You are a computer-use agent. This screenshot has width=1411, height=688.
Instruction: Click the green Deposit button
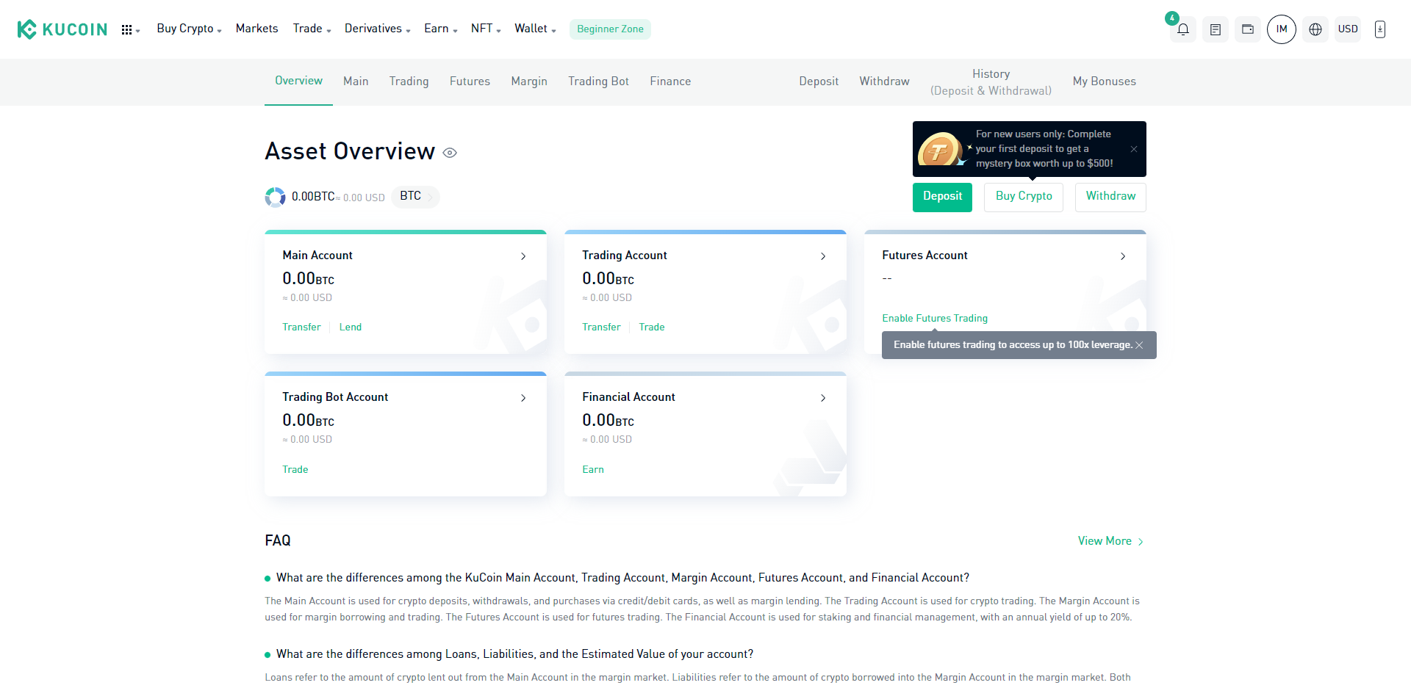942,197
